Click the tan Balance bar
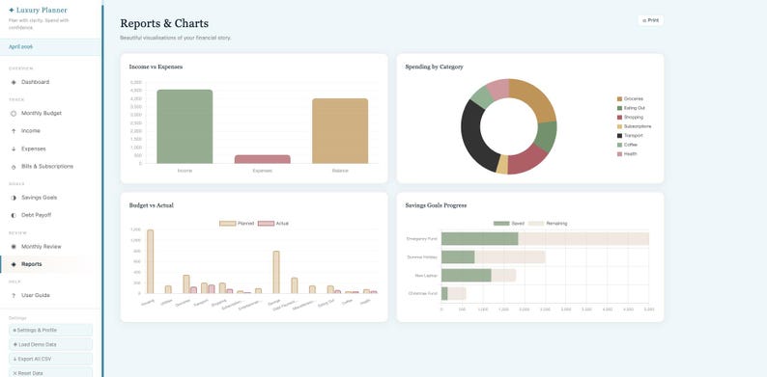 [x=340, y=131]
